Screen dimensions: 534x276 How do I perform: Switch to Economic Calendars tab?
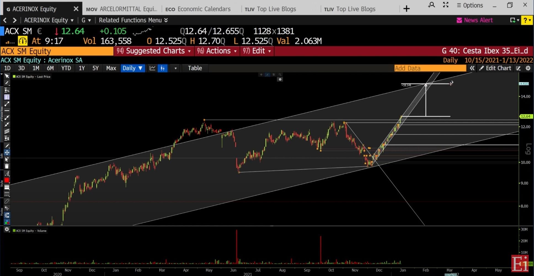(x=198, y=9)
